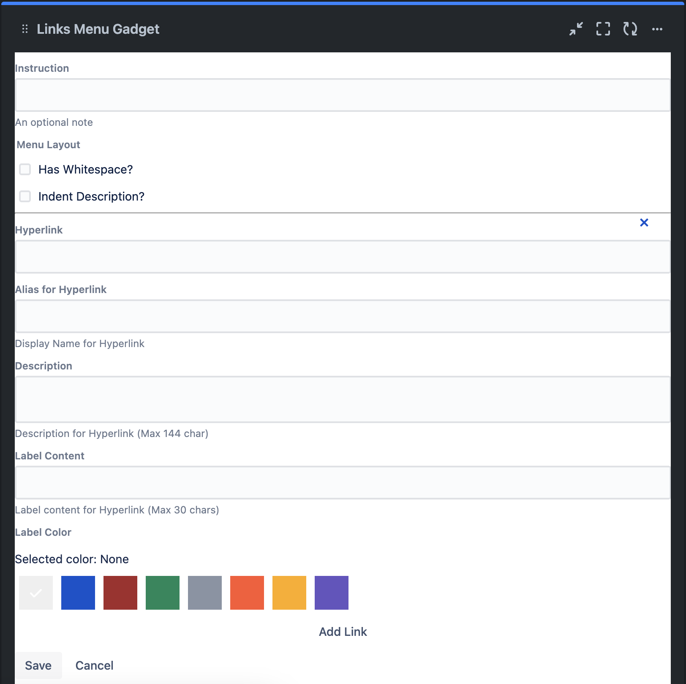Click into the Description text area
This screenshot has height=684, width=686.
pos(343,399)
